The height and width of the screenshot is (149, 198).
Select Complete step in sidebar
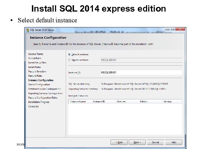34,107
